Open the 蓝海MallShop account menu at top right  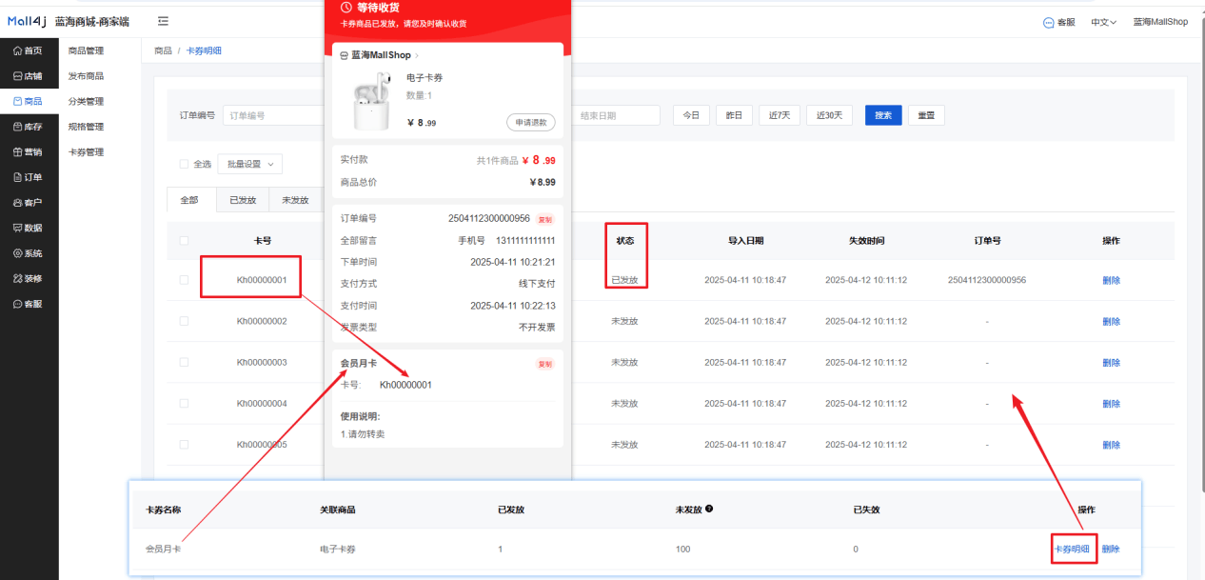pos(1160,22)
